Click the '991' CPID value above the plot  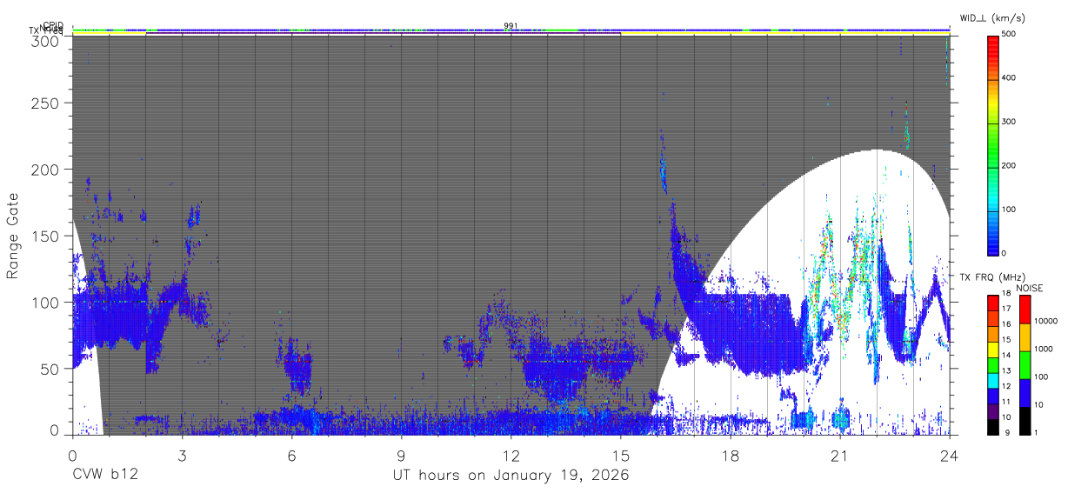coord(511,25)
